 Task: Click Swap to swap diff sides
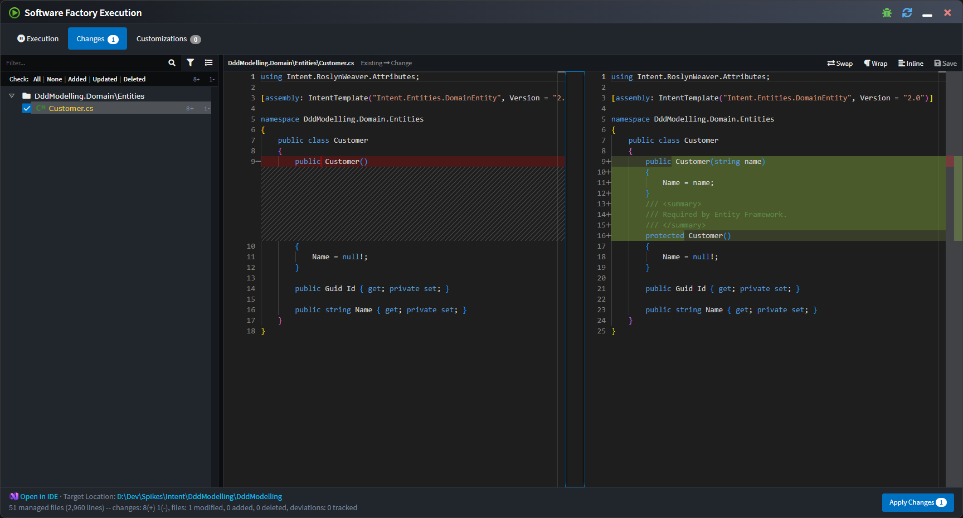click(x=840, y=63)
